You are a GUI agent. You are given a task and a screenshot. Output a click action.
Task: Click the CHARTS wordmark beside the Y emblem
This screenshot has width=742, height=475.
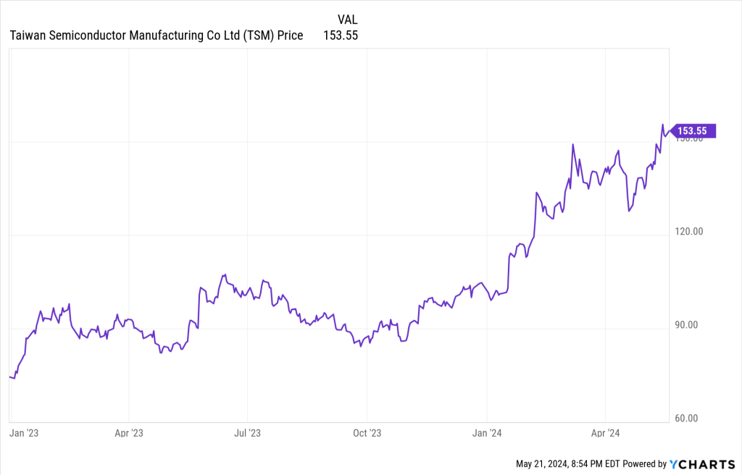(706, 463)
